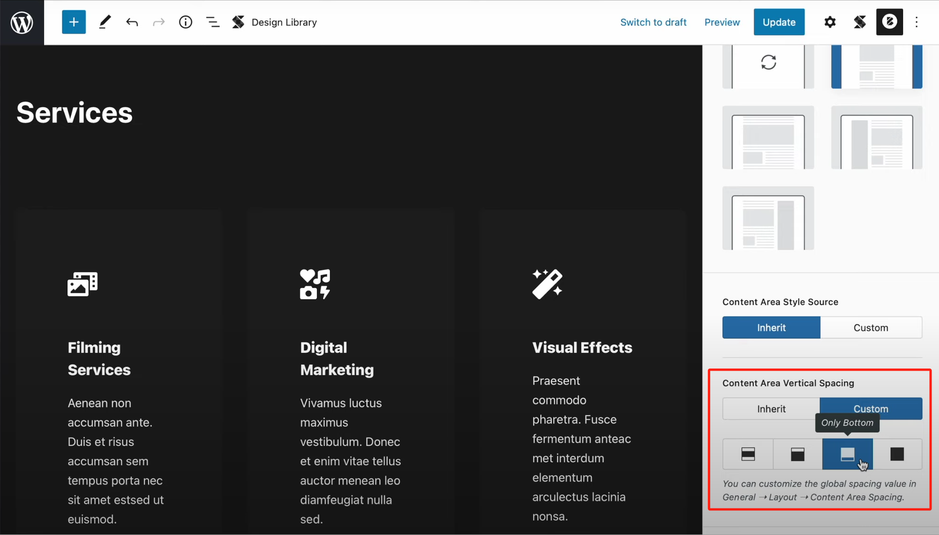939x535 pixels.
Task: Select the Only Bottom spacing option
Action: (x=847, y=454)
